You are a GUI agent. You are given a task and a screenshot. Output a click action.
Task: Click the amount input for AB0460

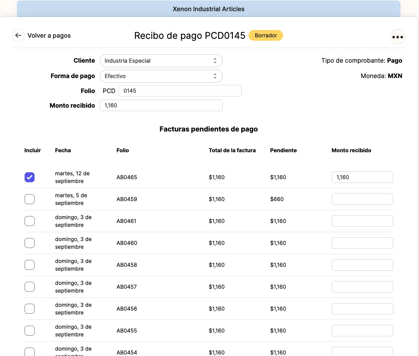(362, 243)
